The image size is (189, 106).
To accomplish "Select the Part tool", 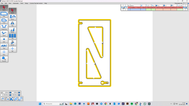I will point(4,14).
